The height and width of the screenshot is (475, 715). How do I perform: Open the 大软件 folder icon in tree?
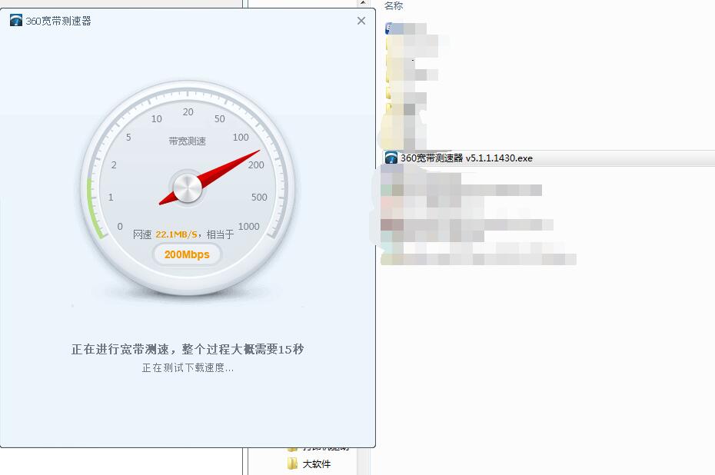(x=292, y=463)
